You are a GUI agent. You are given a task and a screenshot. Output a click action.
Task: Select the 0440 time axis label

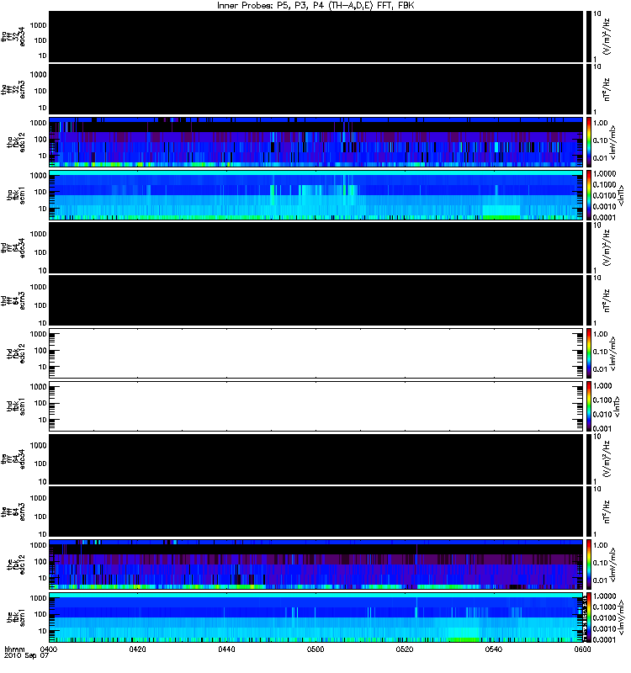[x=226, y=649]
